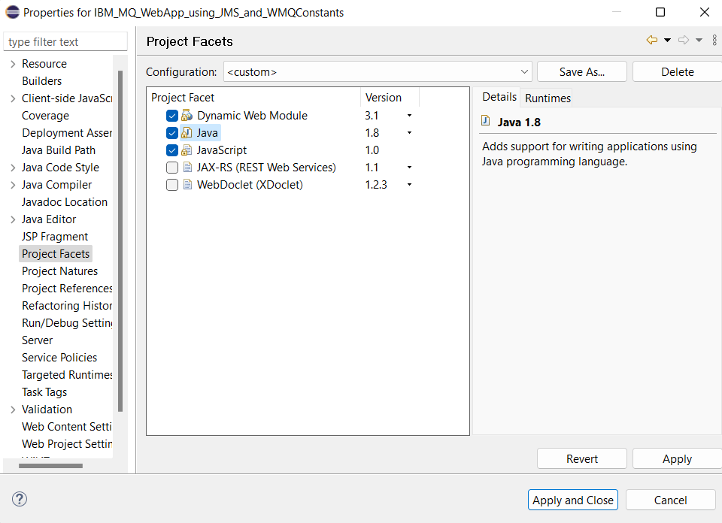Image resolution: width=722 pixels, height=523 pixels.
Task: Click the Java facet icon
Action: coord(187,132)
